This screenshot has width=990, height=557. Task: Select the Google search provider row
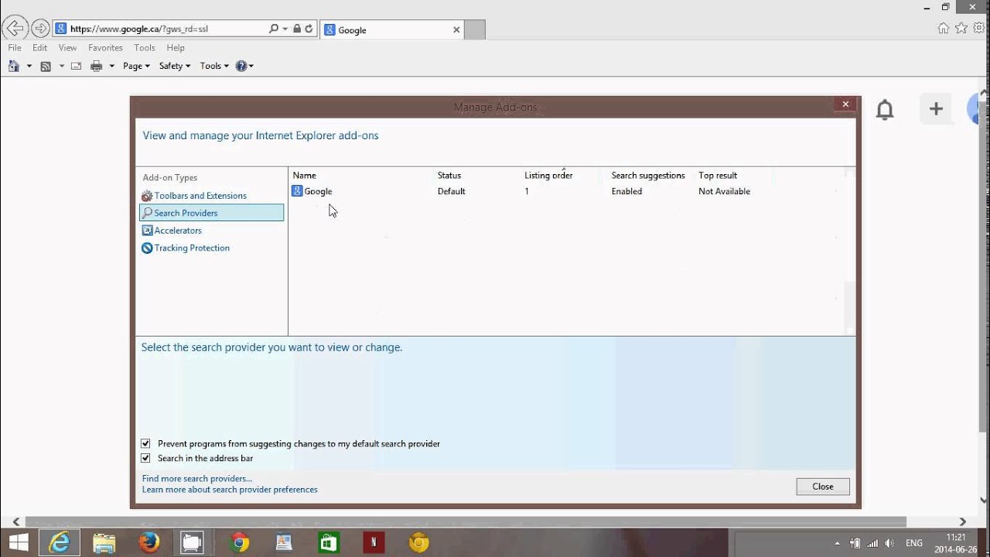tap(569, 191)
